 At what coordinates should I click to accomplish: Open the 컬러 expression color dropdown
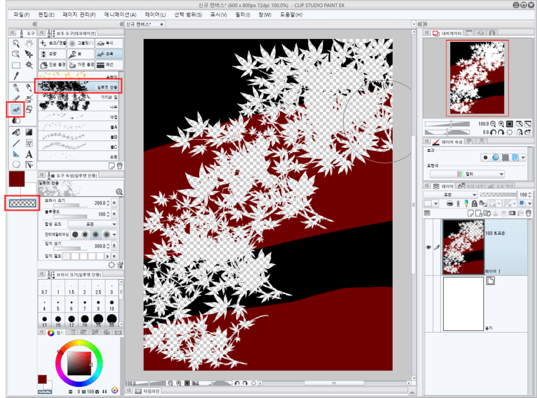tap(467, 174)
